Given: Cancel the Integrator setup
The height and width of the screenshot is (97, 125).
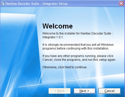Looking at the screenshot, I should click(109, 91).
